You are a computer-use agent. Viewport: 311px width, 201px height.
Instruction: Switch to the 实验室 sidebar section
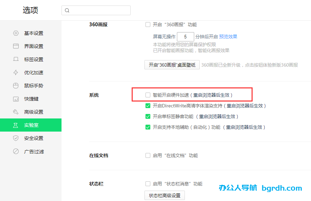31,125
